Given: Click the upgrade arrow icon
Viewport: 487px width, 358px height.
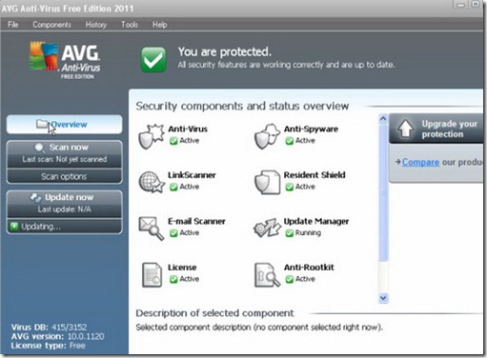Looking at the screenshot, I should tap(405, 129).
